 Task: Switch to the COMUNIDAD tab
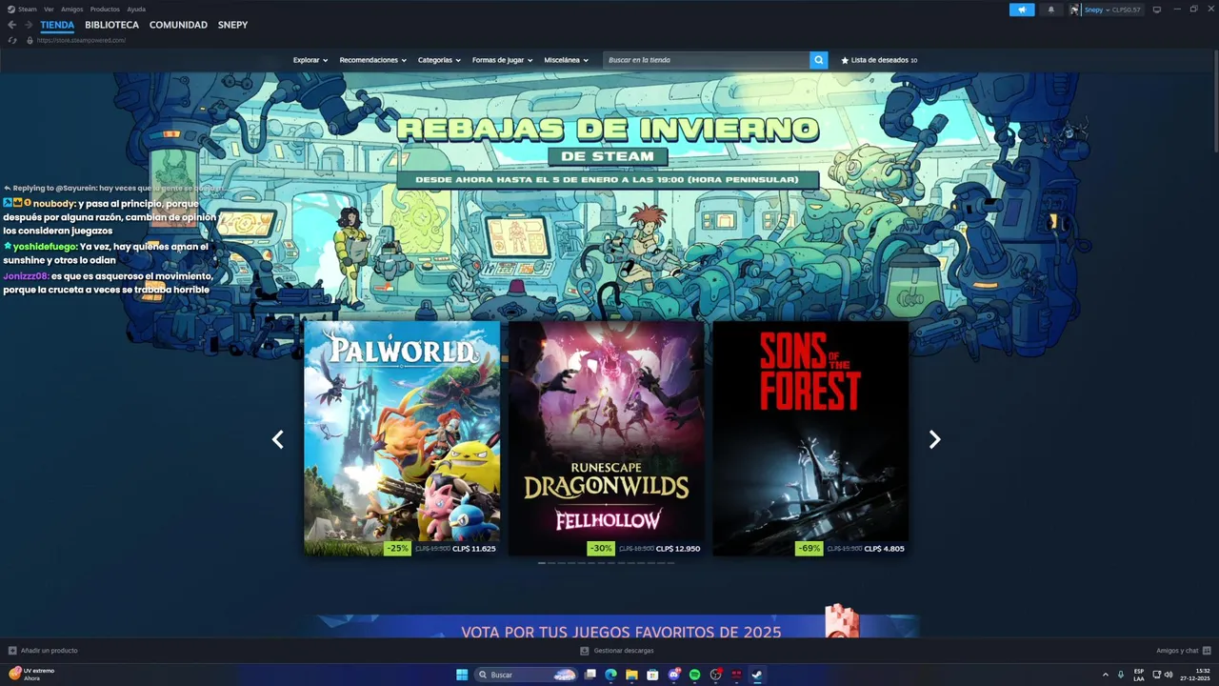[x=178, y=25]
